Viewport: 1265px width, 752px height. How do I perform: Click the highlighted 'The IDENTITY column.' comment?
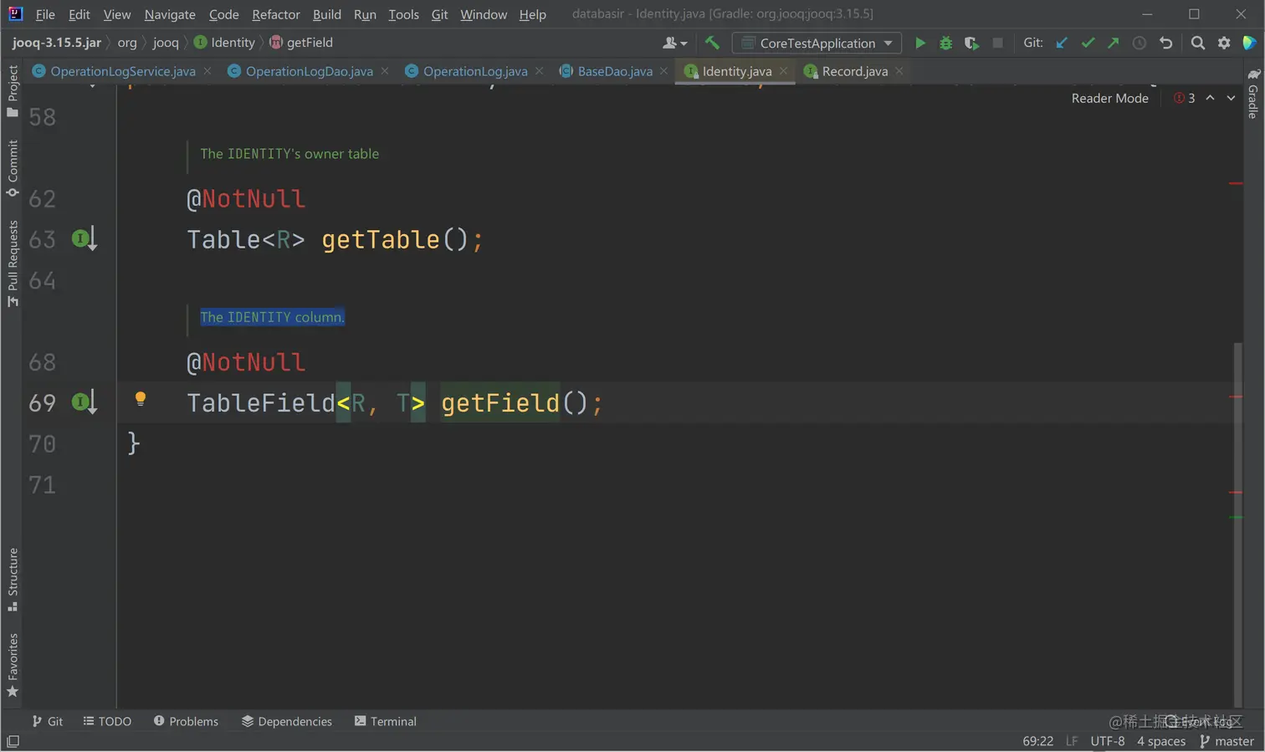click(272, 317)
